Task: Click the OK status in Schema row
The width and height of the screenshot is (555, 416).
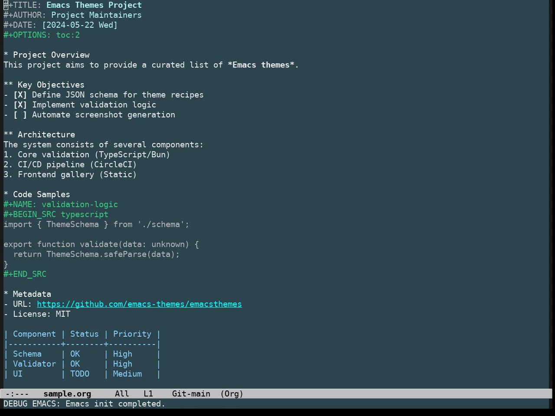Action: [75, 354]
